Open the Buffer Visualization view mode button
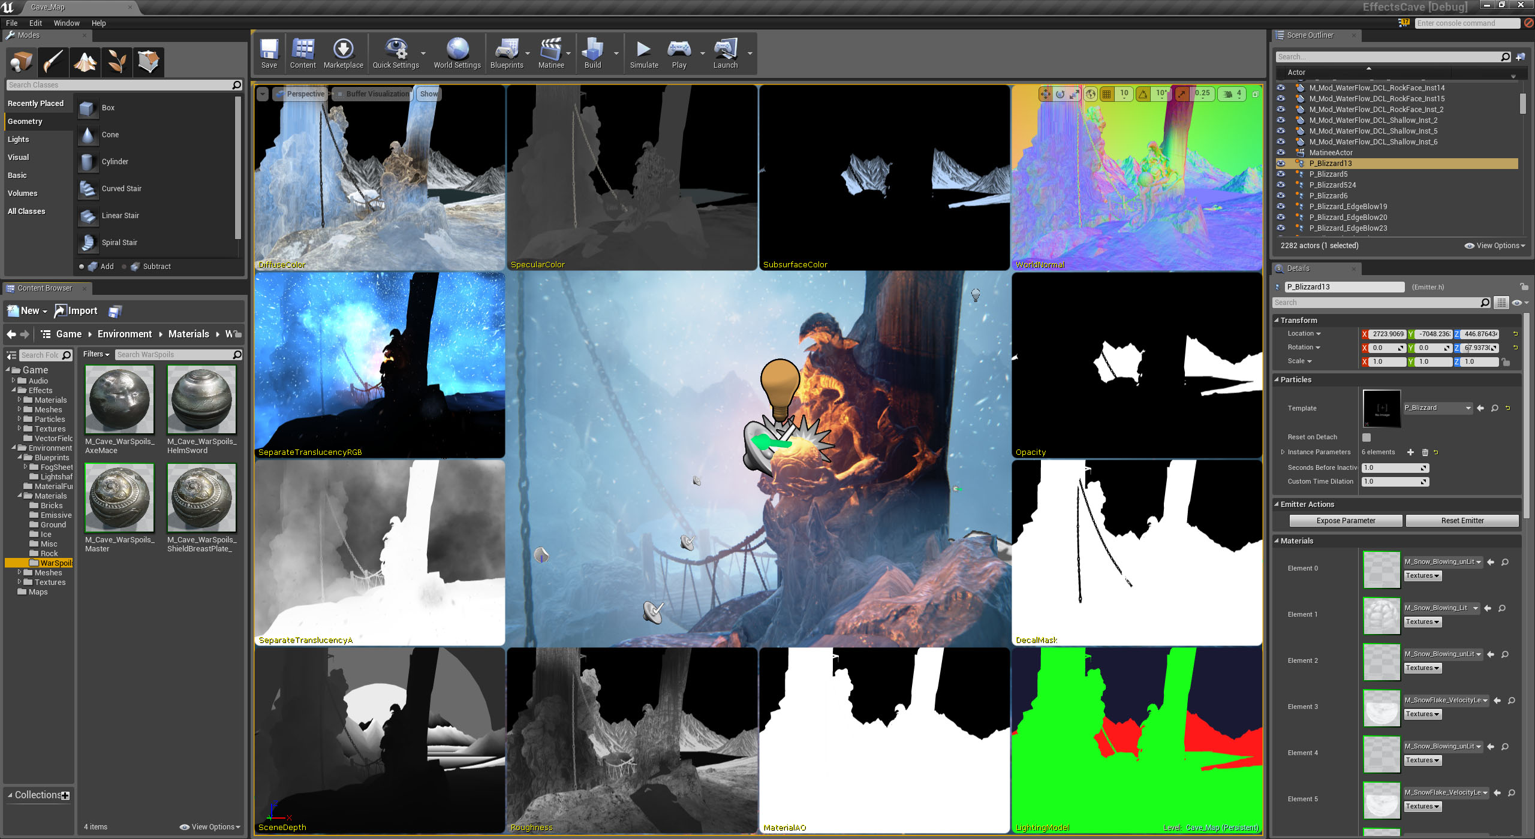 (x=372, y=94)
